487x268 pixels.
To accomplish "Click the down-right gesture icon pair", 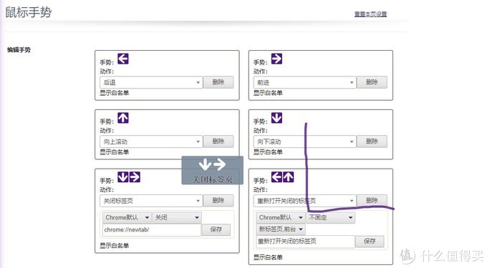I will coord(129,177).
